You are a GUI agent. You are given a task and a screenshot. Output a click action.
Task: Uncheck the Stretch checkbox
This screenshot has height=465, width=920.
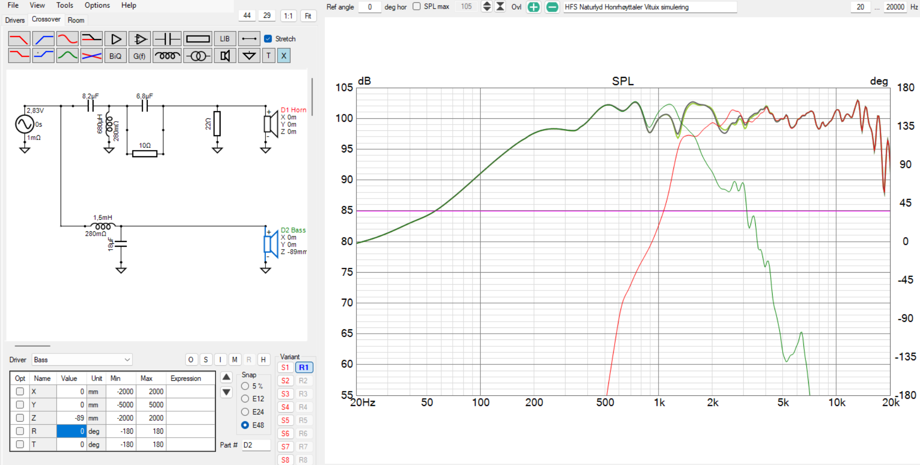click(268, 38)
